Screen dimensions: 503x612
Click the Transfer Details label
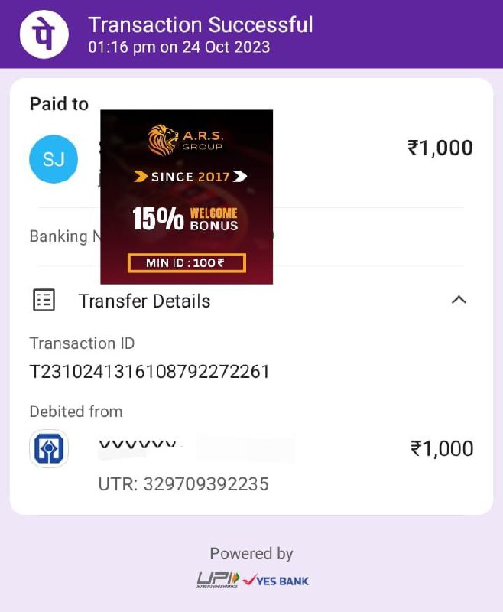point(144,301)
